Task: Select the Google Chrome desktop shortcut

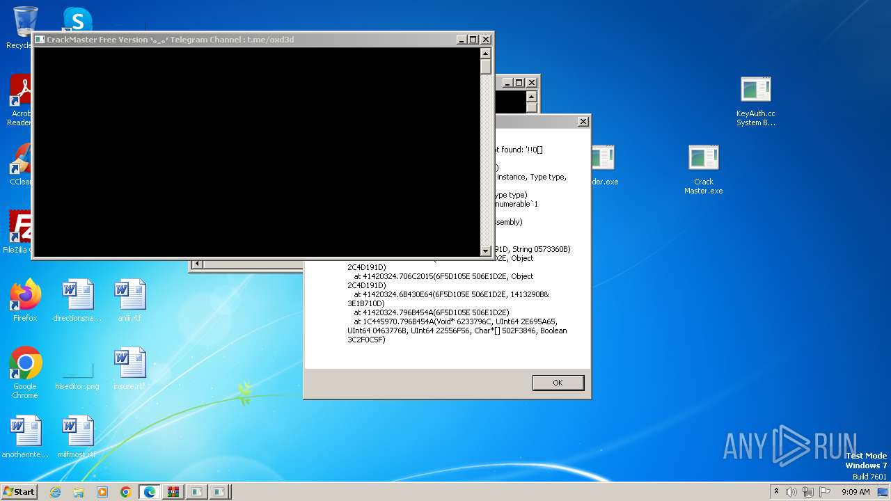Action: (25, 373)
